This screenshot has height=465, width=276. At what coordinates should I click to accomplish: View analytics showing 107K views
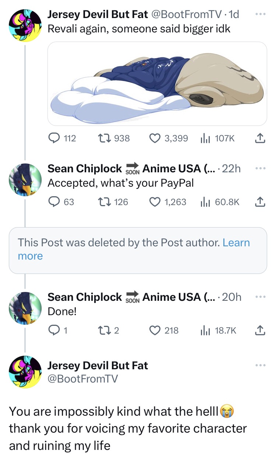click(204, 138)
